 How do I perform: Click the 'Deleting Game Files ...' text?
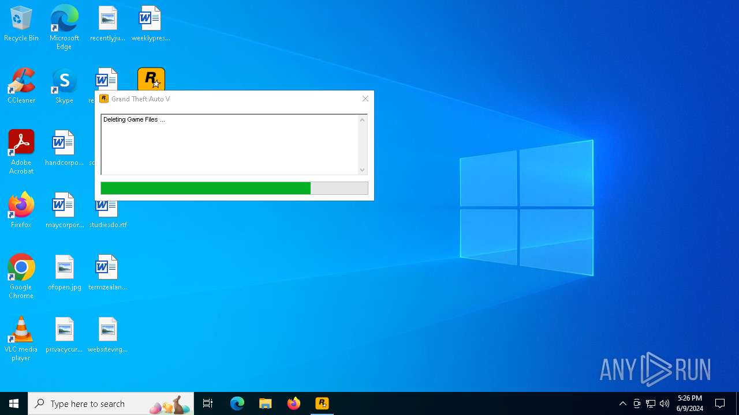[x=134, y=119]
